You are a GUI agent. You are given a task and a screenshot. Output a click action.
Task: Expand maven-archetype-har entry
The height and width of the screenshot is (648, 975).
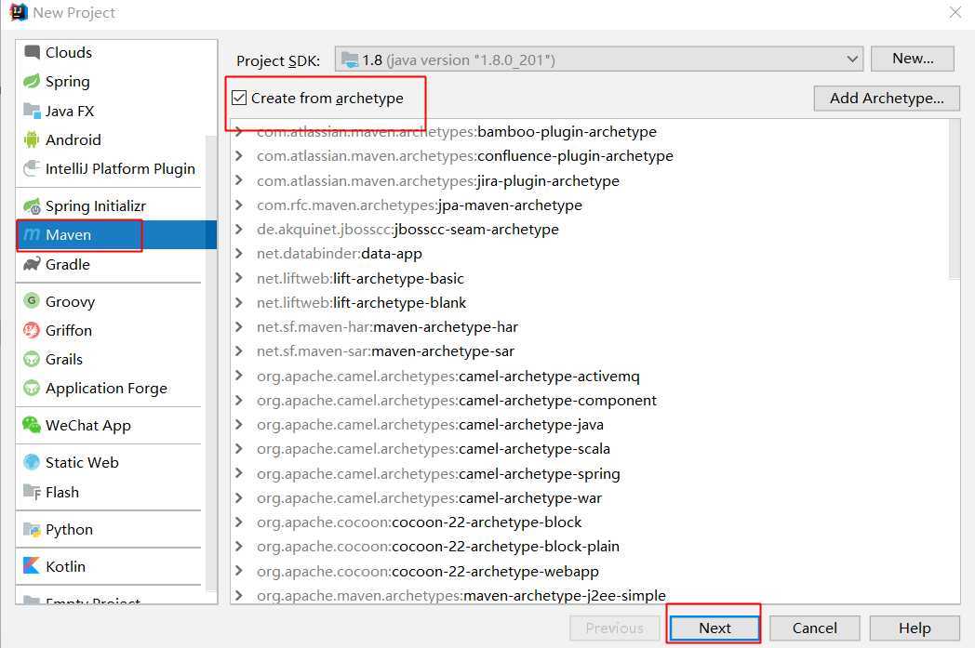click(x=239, y=327)
